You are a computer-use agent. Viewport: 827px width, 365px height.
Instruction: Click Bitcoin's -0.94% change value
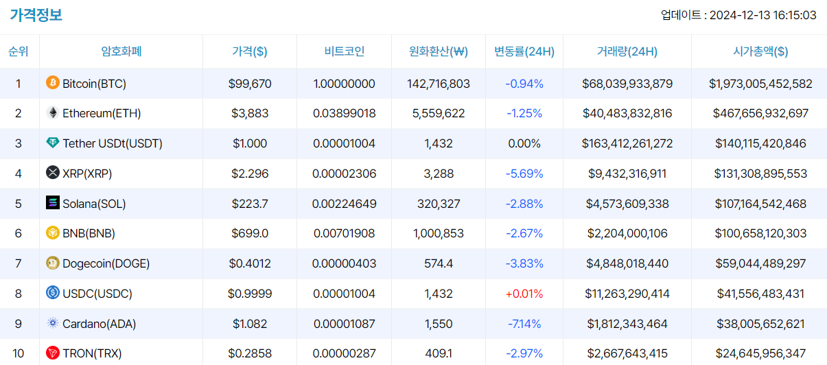tap(524, 84)
